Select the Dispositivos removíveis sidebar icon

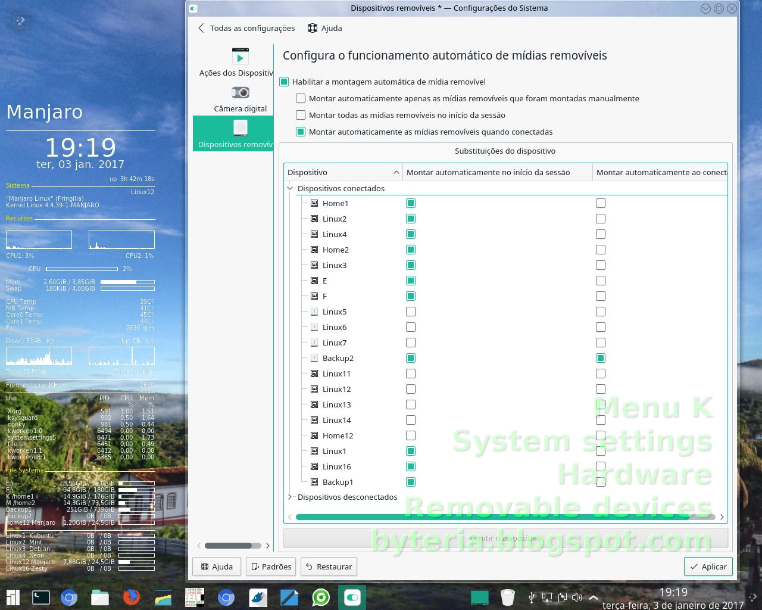[240, 131]
